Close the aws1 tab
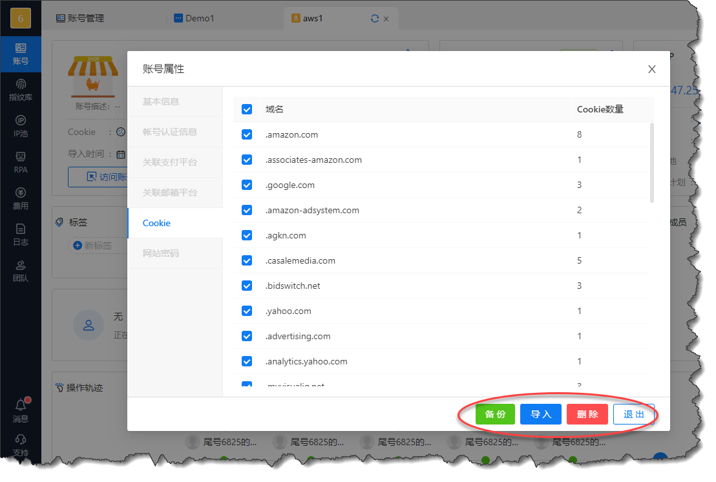The image size is (716, 482). [386, 19]
